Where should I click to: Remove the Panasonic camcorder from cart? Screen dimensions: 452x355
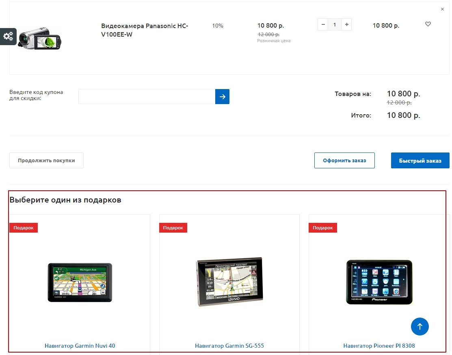point(442,9)
